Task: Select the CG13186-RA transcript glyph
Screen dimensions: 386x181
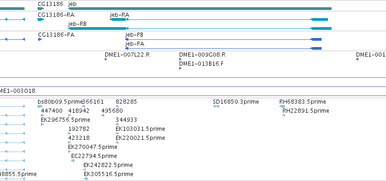Action: point(41,19)
